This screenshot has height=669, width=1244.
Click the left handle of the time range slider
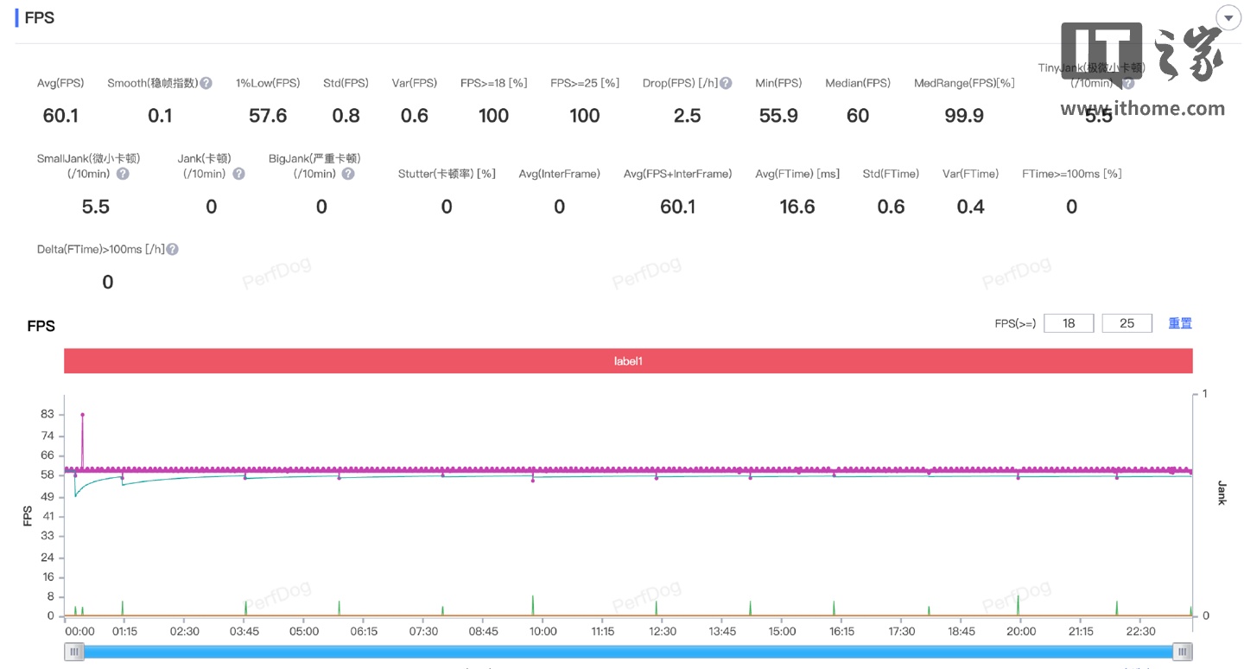[74, 652]
